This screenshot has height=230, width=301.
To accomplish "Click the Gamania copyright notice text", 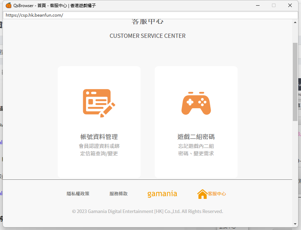I will (147, 211).
